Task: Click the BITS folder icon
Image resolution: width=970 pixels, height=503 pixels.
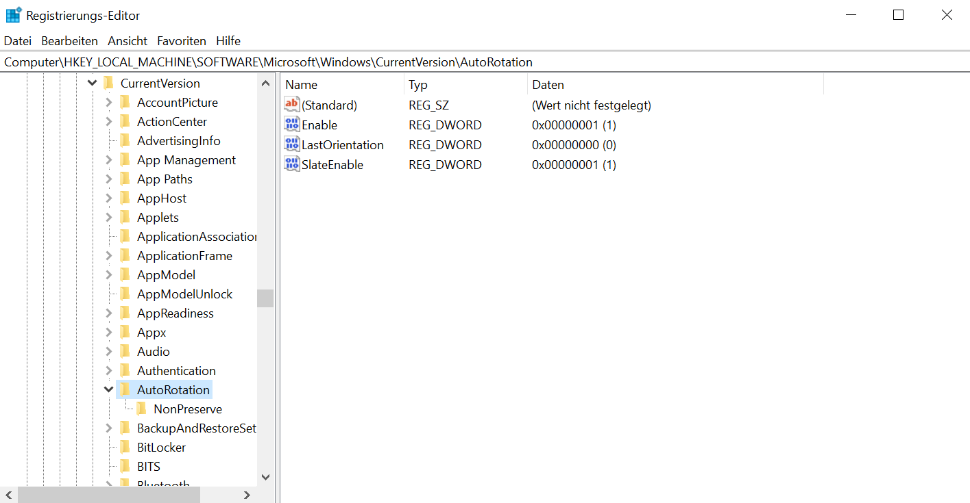Action: pyautogui.click(x=125, y=466)
